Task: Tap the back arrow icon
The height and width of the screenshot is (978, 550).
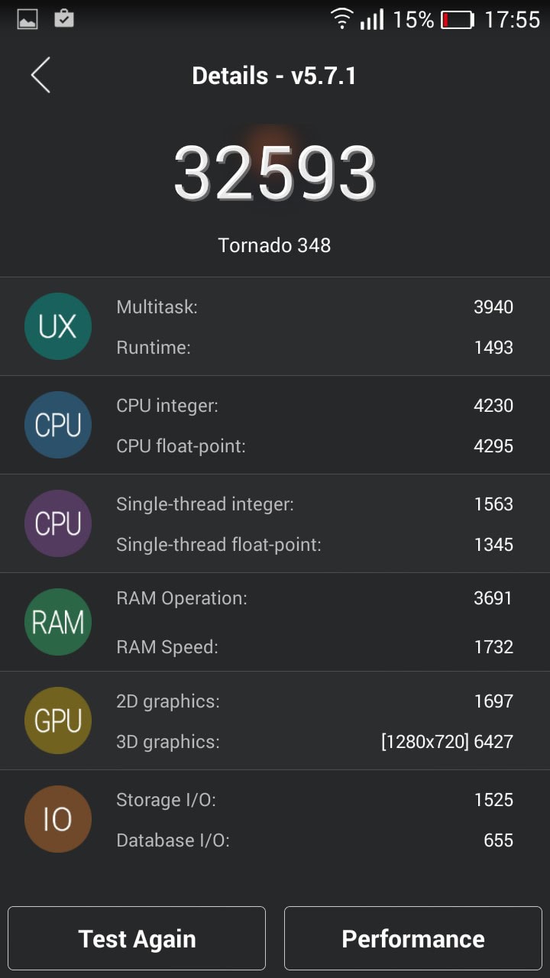Action: pyautogui.click(x=40, y=75)
